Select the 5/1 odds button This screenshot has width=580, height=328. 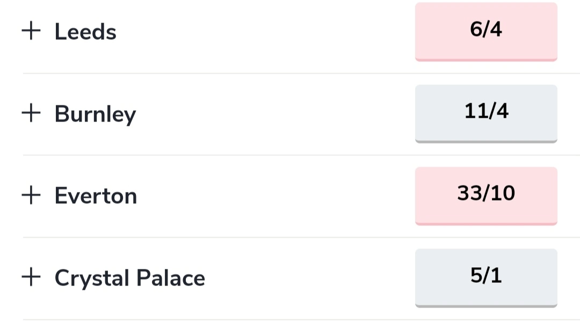point(486,277)
